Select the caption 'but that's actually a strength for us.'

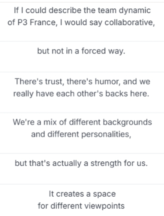[x=81, y=163]
